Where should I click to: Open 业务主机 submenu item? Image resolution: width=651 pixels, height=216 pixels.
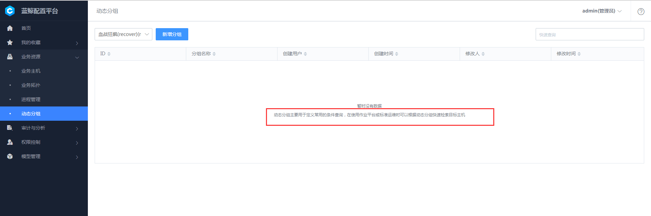coord(31,71)
